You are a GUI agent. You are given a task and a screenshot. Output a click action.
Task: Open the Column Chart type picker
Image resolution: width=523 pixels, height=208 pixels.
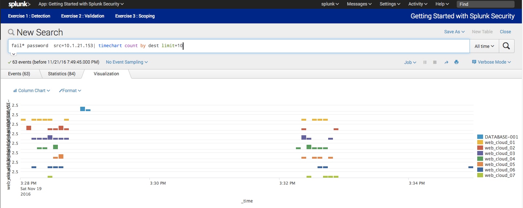click(31, 91)
